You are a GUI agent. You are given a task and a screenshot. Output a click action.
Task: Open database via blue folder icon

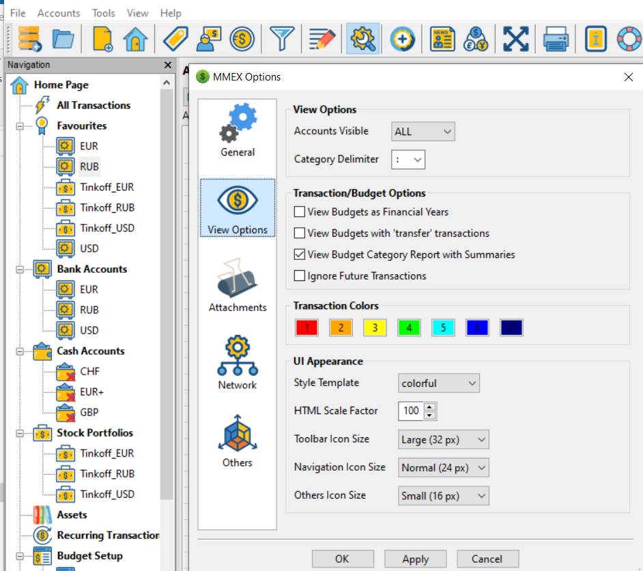click(63, 39)
